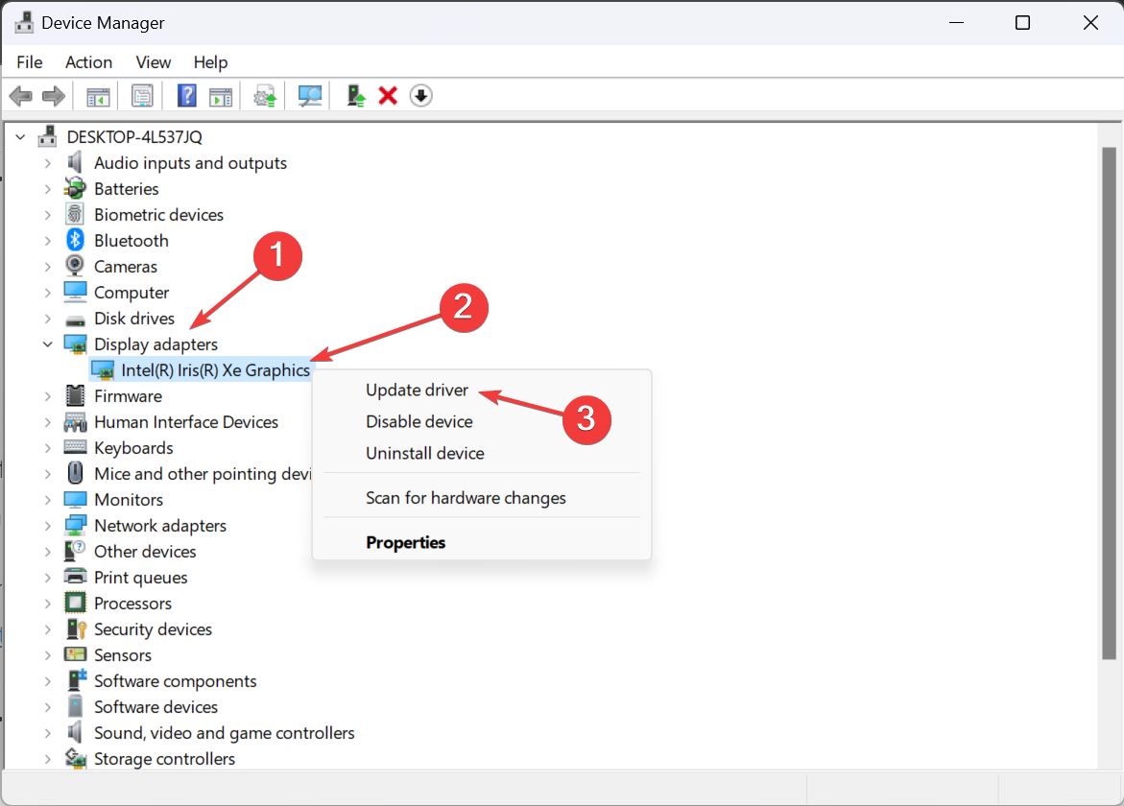The image size is (1124, 806).
Task: Select Disable device in the context menu
Action: 419,421
